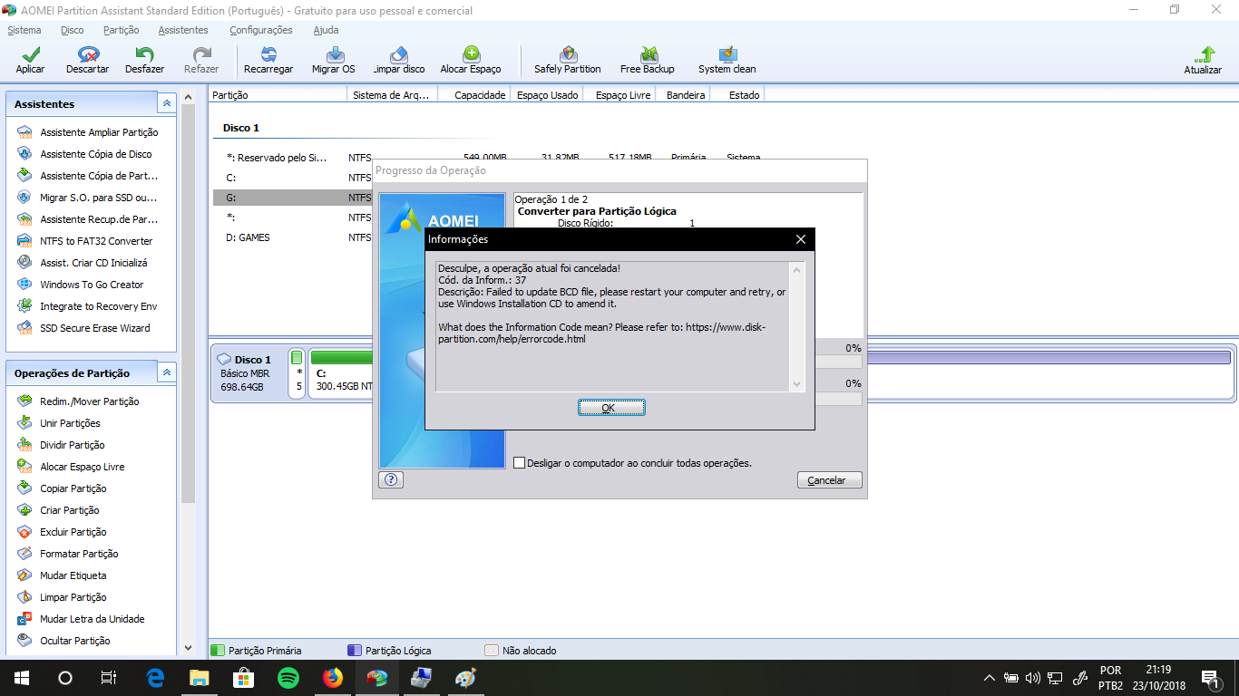Open the Safely Partition tool
Image resolution: width=1239 pixels, height=696 pixels.
(x=568, y=61)
